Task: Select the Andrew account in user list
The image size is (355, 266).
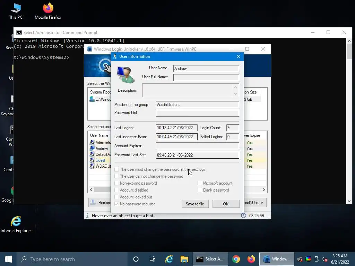Action: (x=102, y=148)
